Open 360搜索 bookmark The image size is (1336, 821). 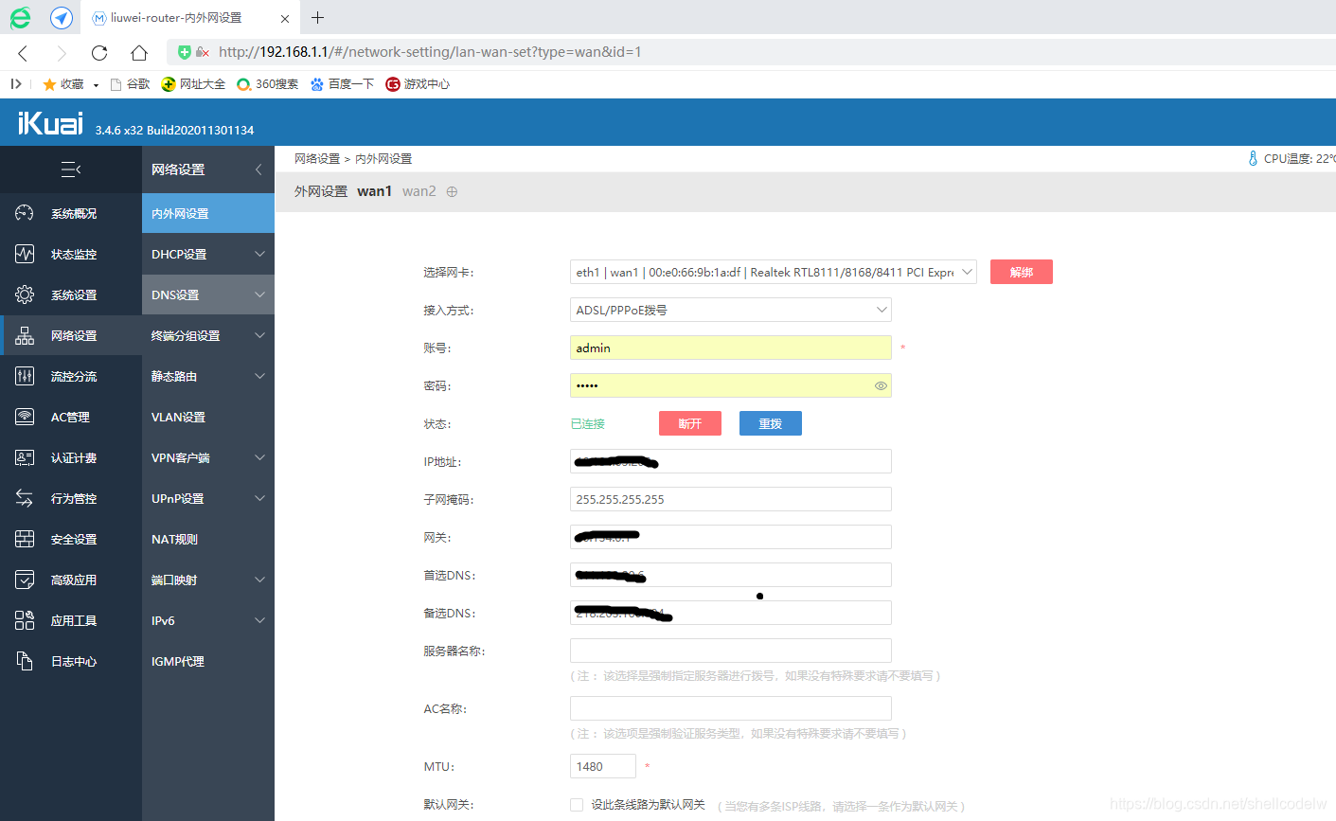coord(267,84)
